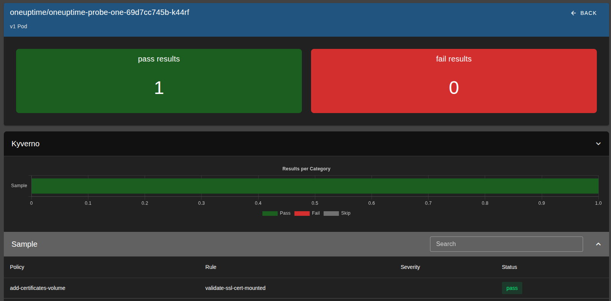Sort by the Rule column header
Viewport: 611px width, 301px height.
click(211, 267)
